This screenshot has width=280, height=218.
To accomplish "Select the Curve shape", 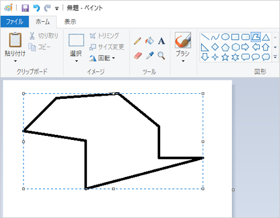I will pyautogui.click(x=215, y=37).
